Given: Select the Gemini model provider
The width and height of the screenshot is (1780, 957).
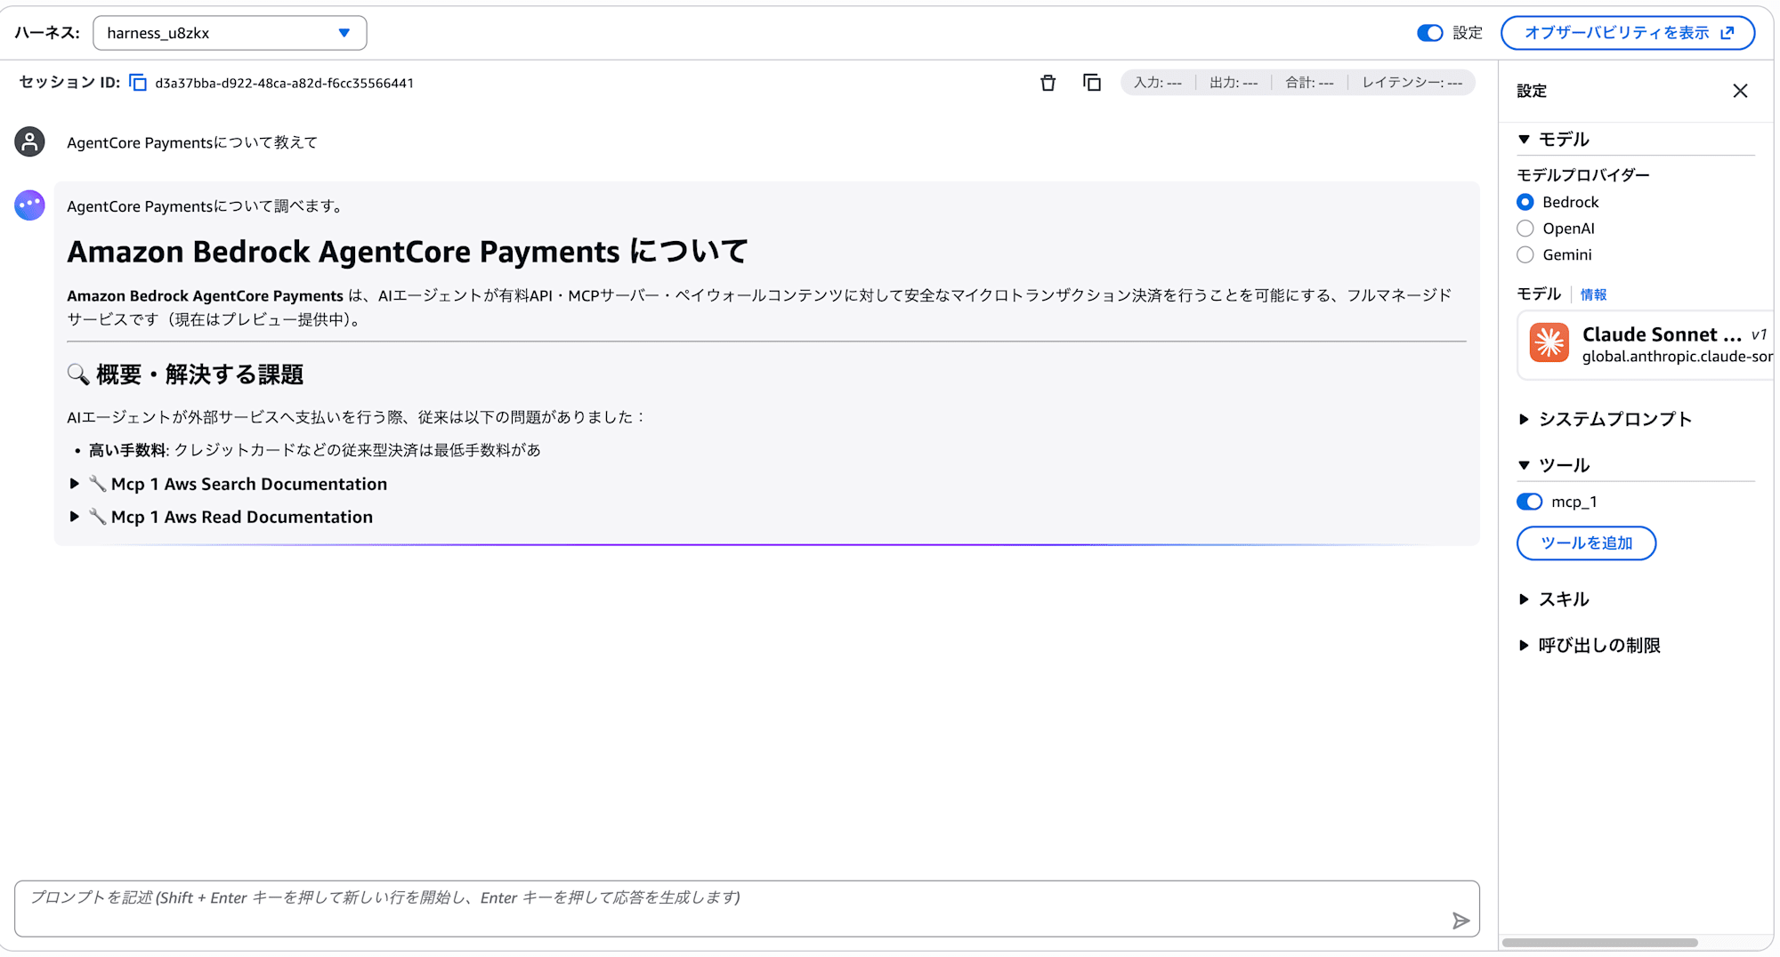Looking at the screenshot, I should coord(1525,255).
